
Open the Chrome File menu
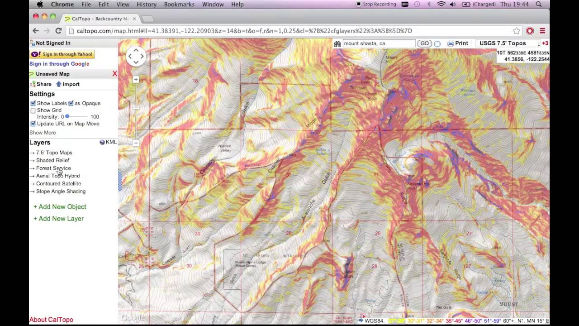pyautogui.click(x=86, y=4)
